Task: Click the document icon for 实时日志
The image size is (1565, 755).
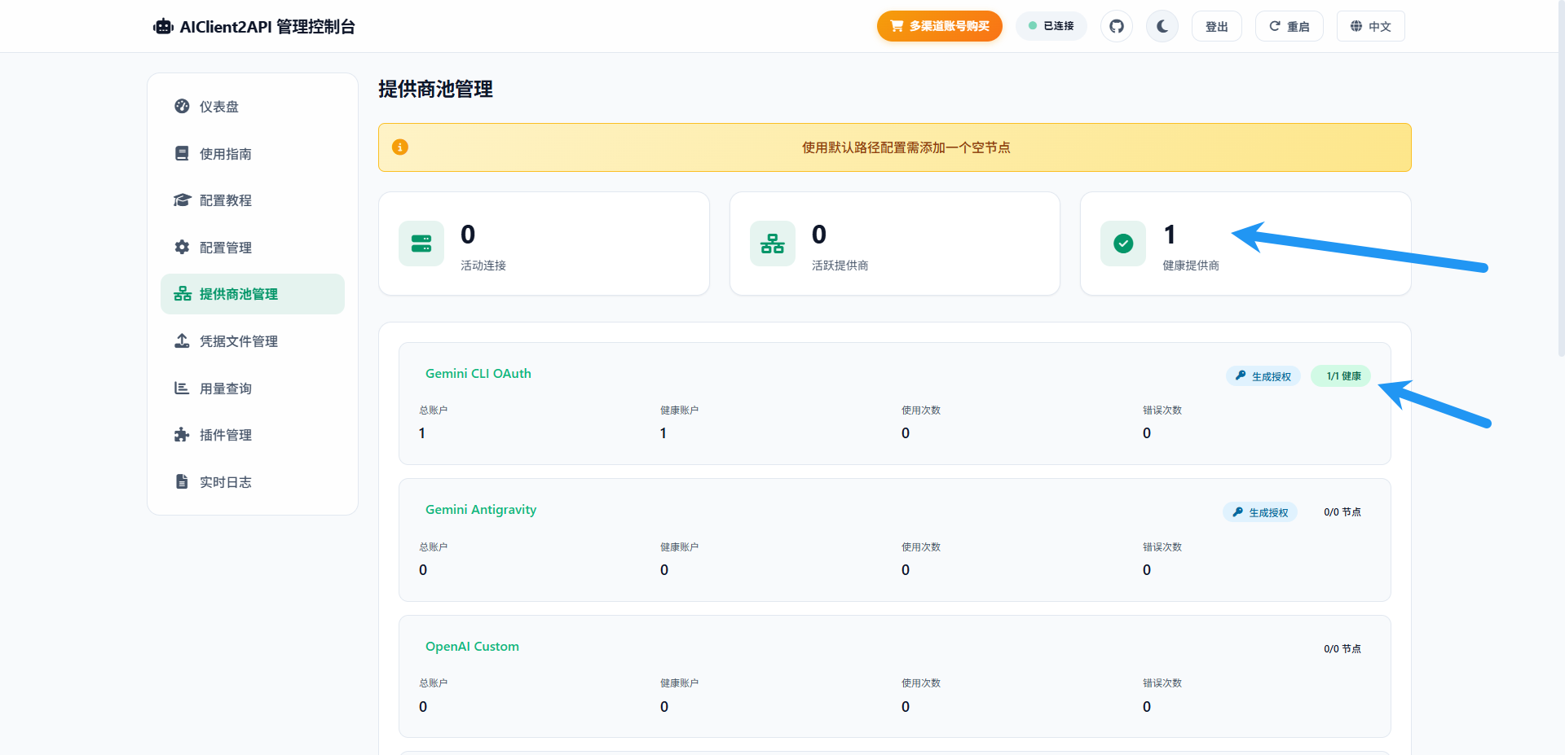Action: [x=182, y=481]
